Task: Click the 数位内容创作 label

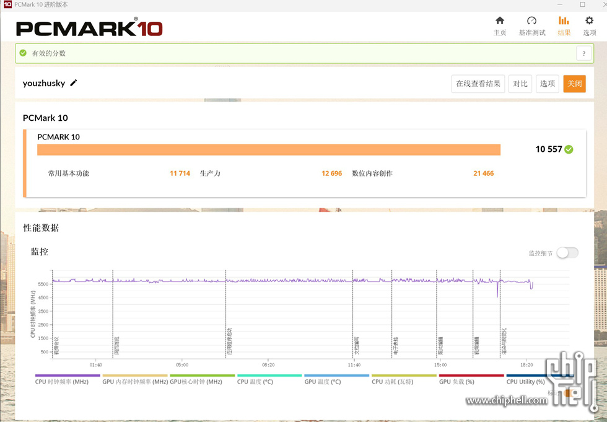Action: coord(372,174)
